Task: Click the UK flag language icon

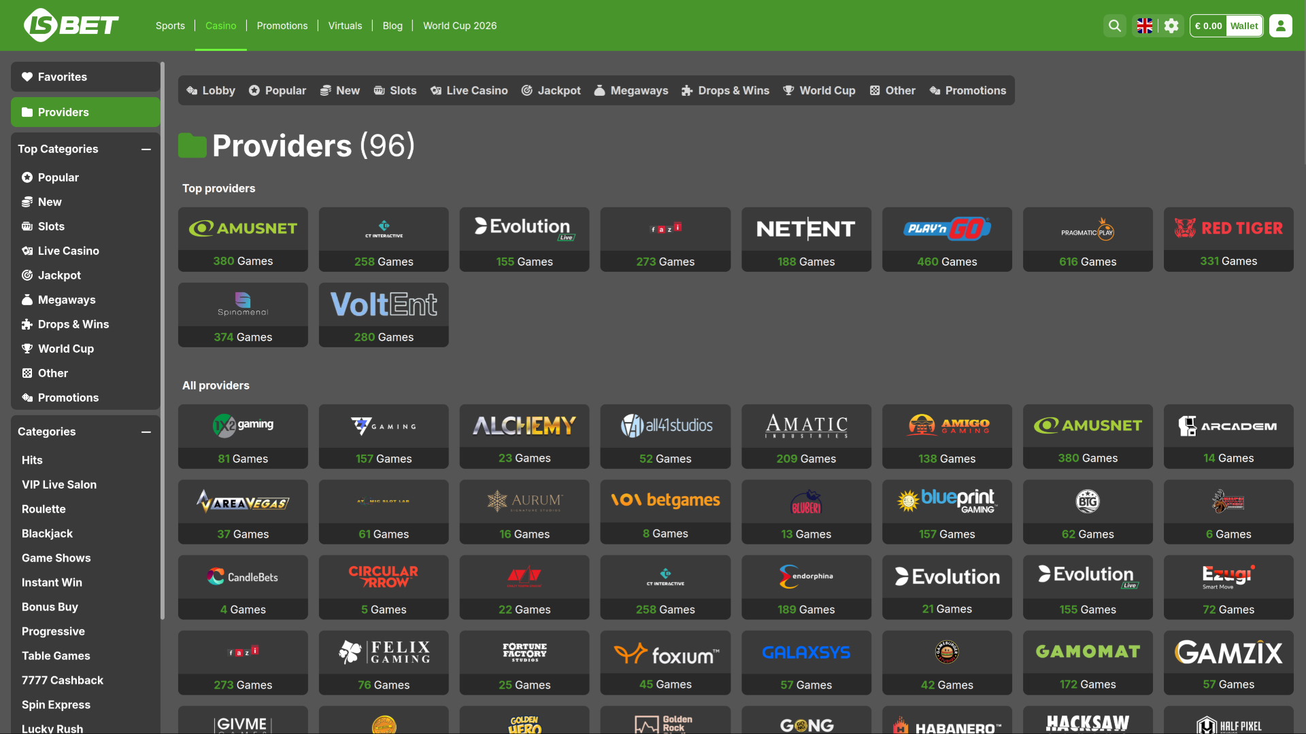Action: pos(1145,26)
